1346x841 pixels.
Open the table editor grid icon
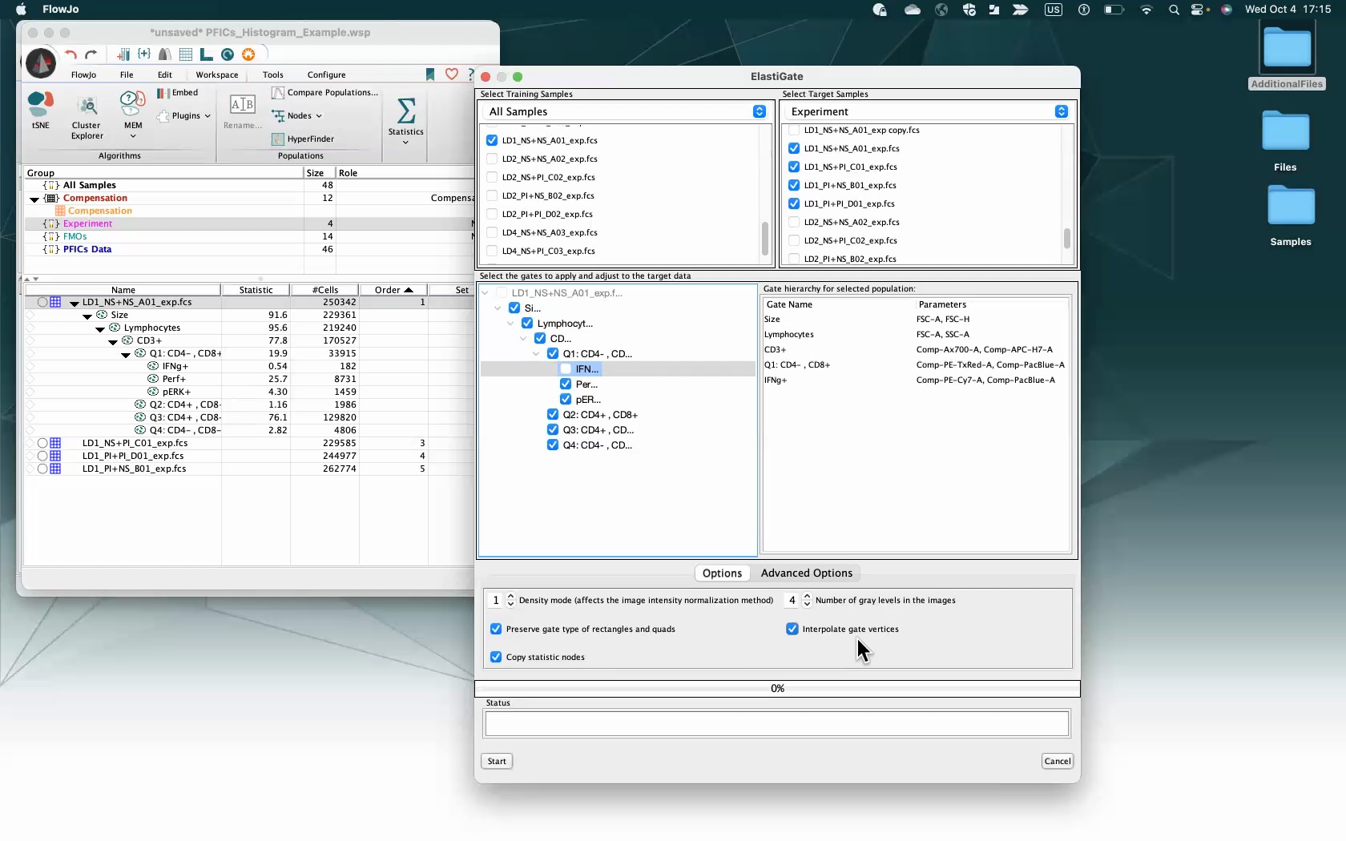pyautogui.click(x=185, y=54)
